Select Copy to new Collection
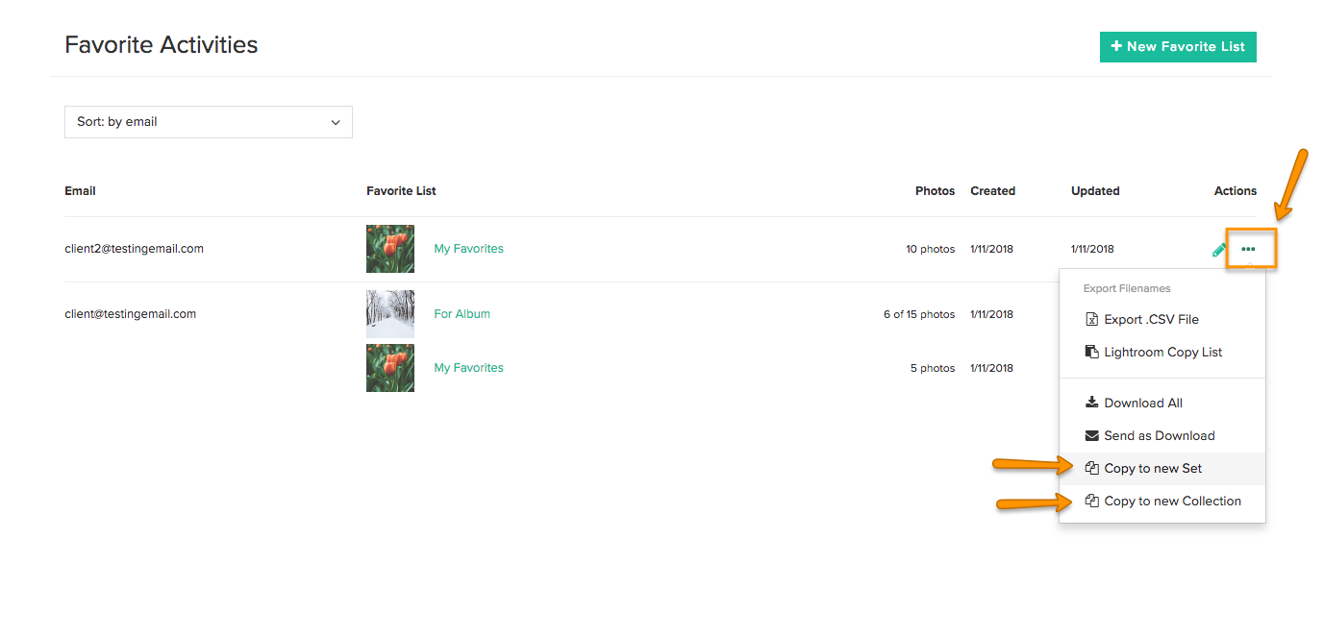The image size is (1324, 637). pos(1162,501)
